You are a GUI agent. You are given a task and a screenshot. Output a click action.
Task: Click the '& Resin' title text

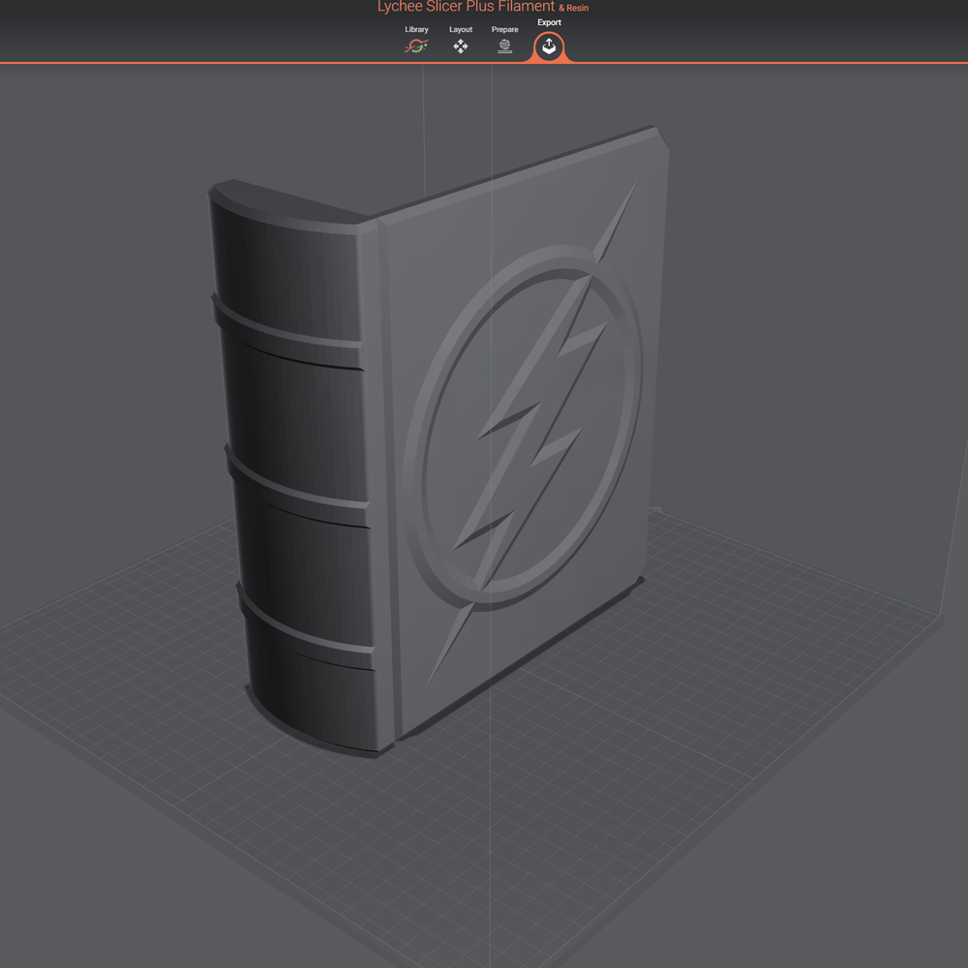point(573,8)
